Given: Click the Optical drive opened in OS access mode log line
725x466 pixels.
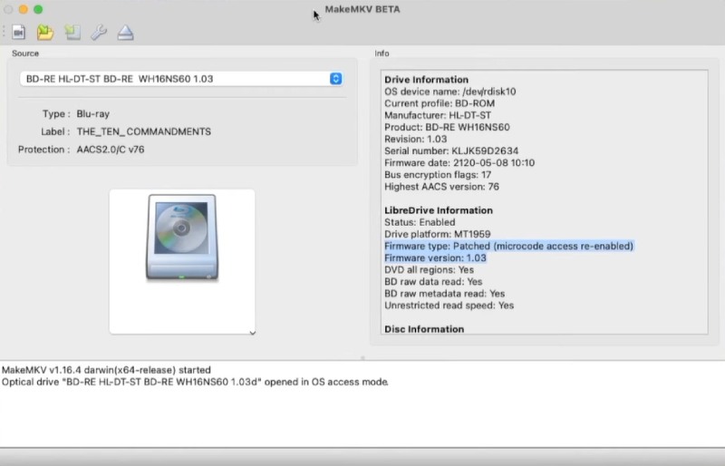Looking at the screenshot, I should [x=195, y=383].
